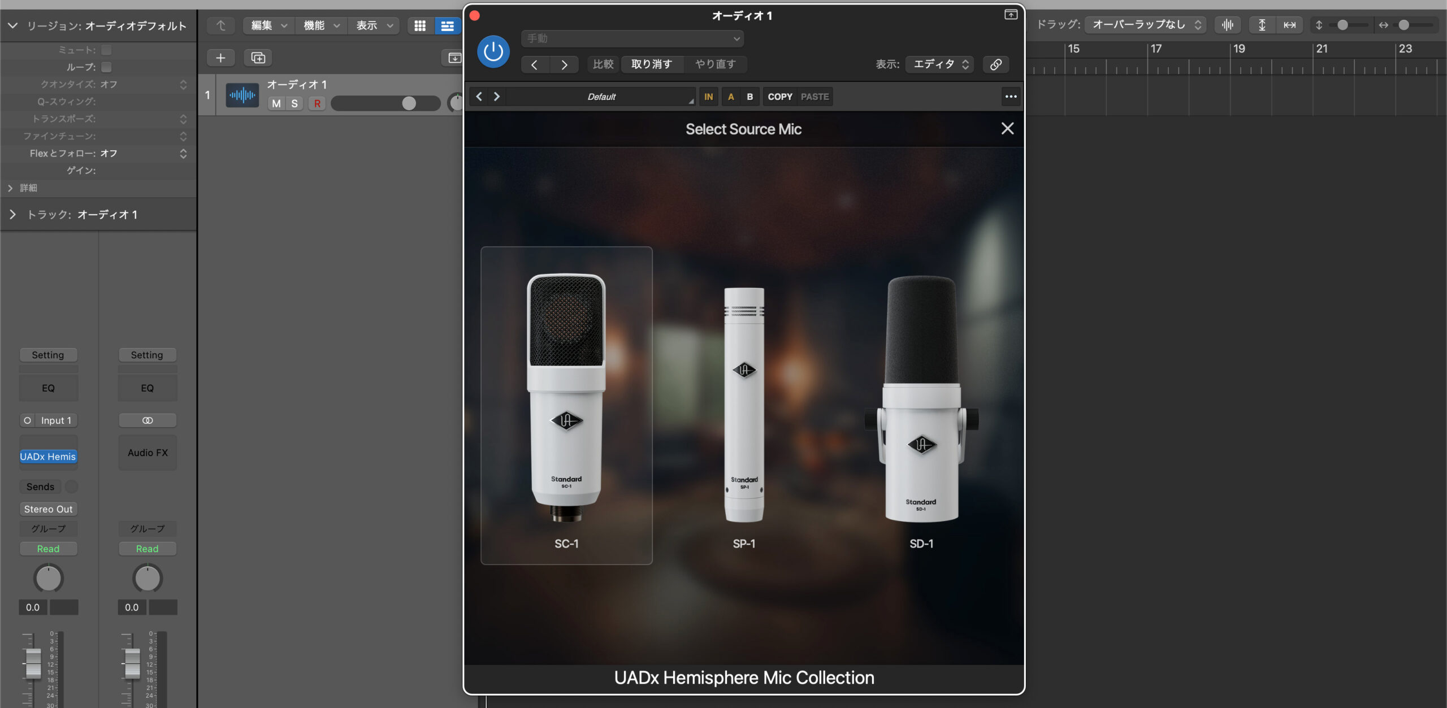Image resolution: width=1447 pixels, height=708 pixels.
Task: Click the 取り消す undo button
Action: [x=652, y=64]
